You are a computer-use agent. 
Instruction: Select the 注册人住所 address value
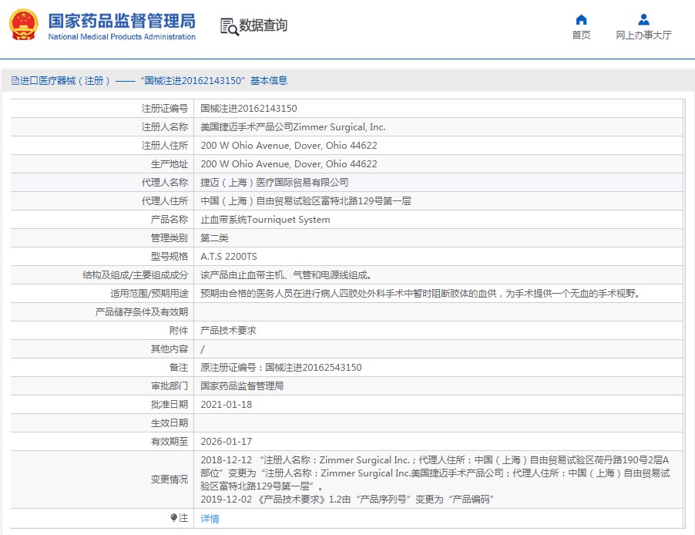(288, 146)
